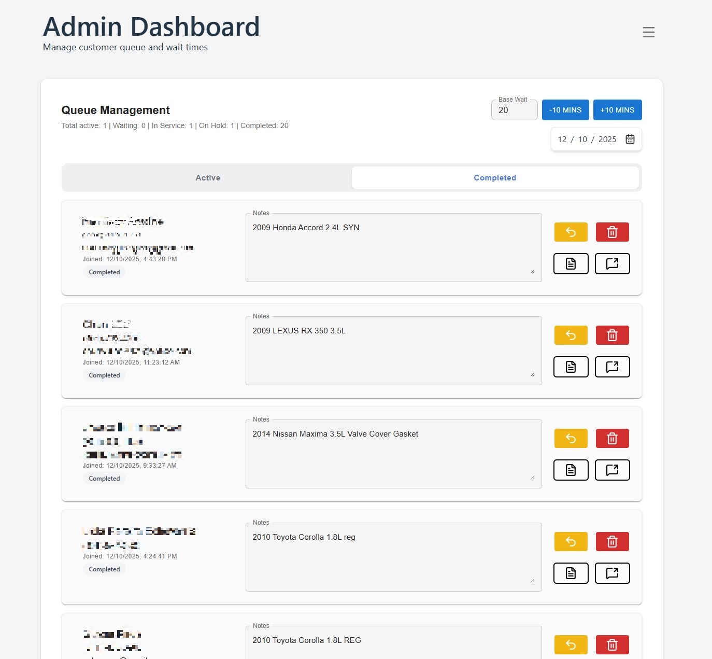Click the Honda Accord notes resize handle
The width and height of the screenshot is (712, 659).
pyautogui.click(x=532, y=272)
